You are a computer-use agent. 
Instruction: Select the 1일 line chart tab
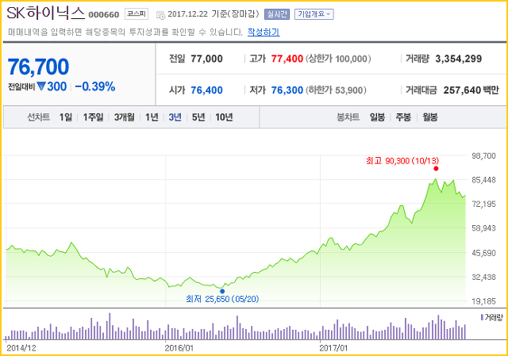click(x=66, y=117)
